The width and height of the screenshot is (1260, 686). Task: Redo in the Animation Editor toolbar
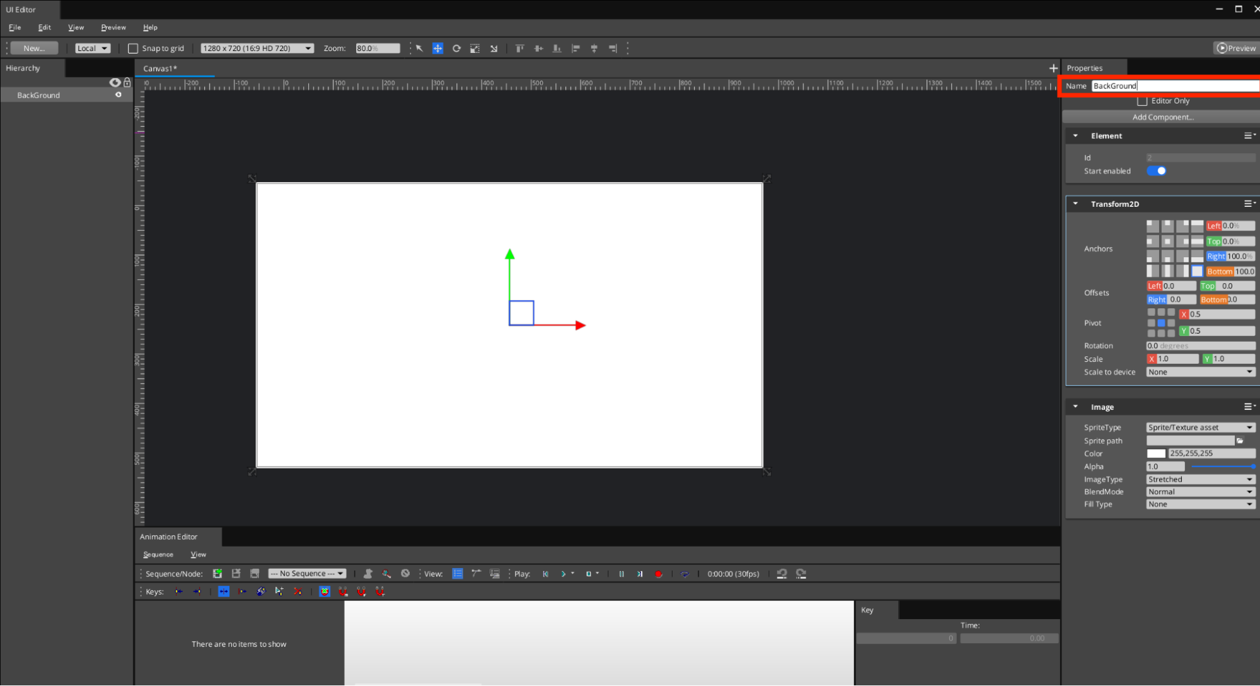tap(801, 573)
